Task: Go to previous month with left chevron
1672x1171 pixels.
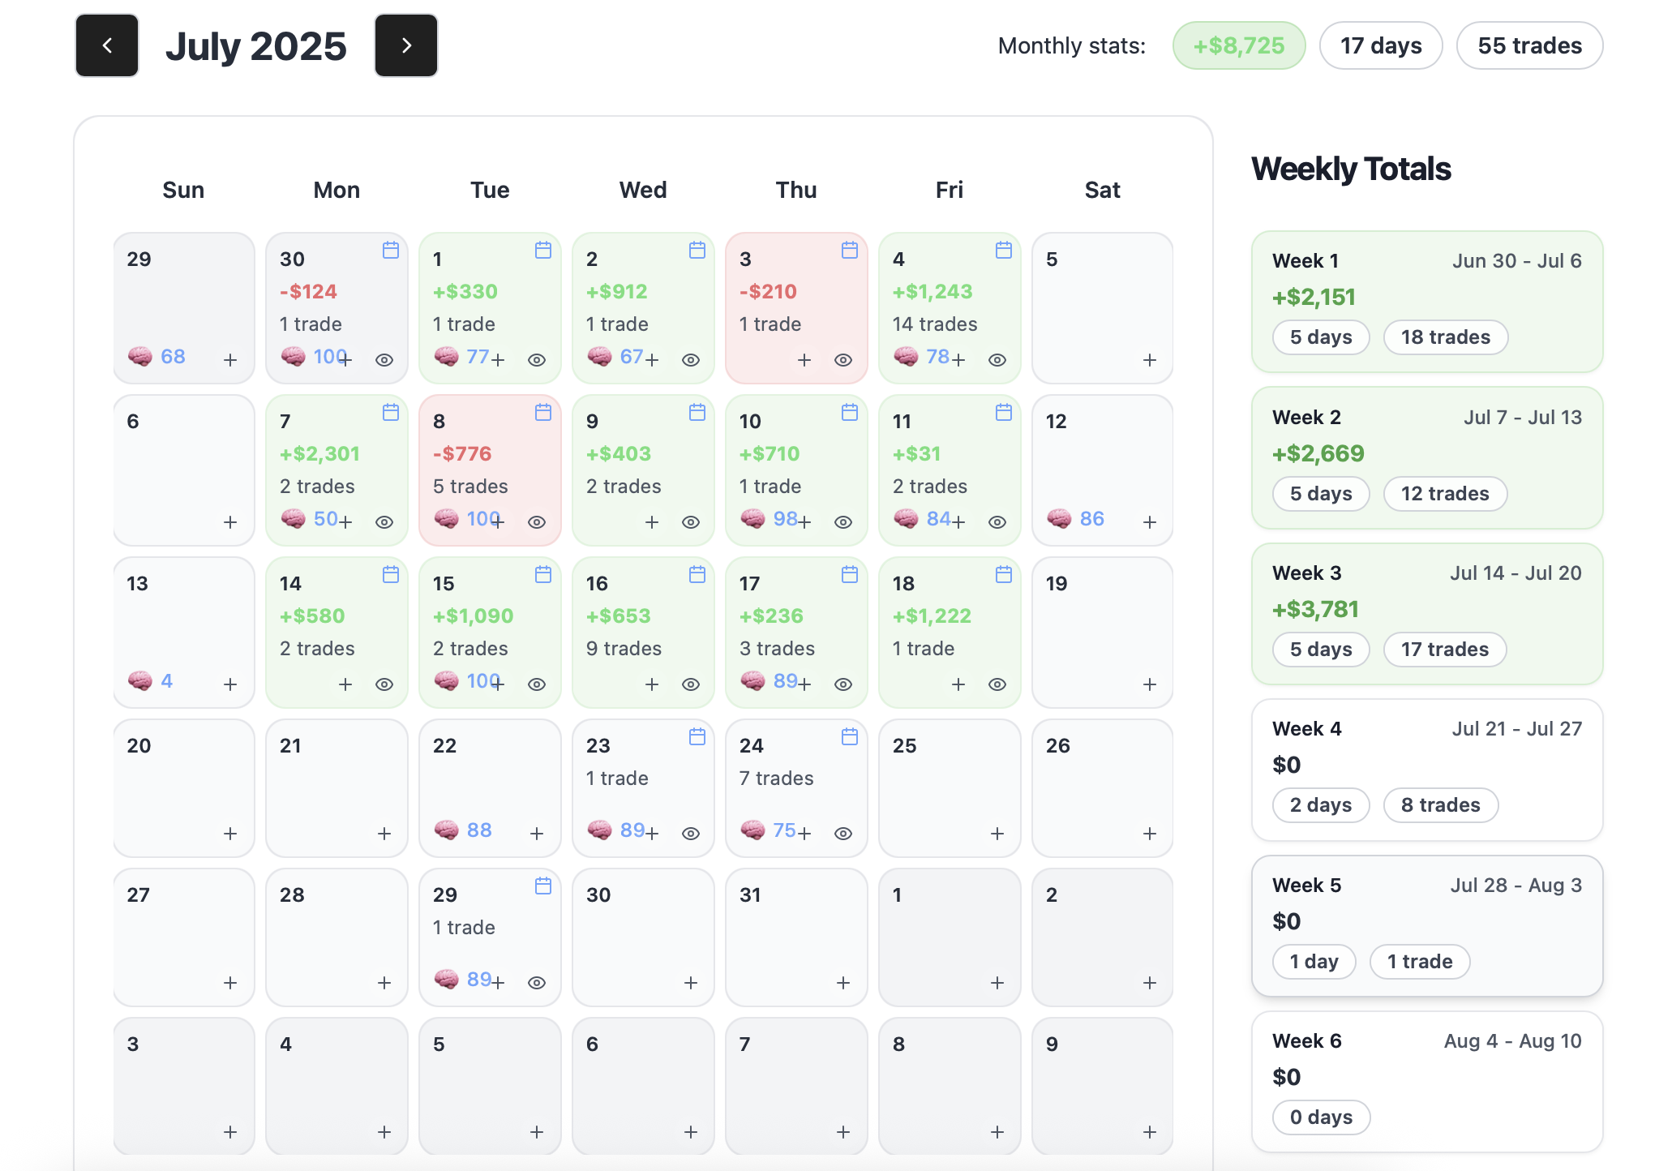Action: point(107,45)
